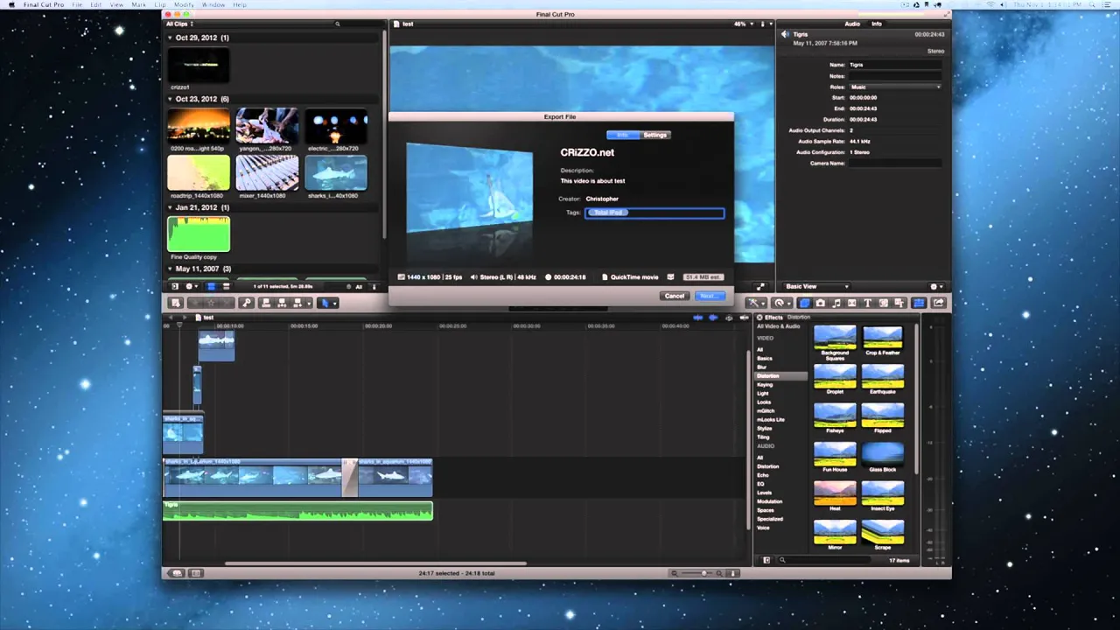Open the Themes browser icon
The height and width of the screenshot is (630, 1120).
point(899,303)
